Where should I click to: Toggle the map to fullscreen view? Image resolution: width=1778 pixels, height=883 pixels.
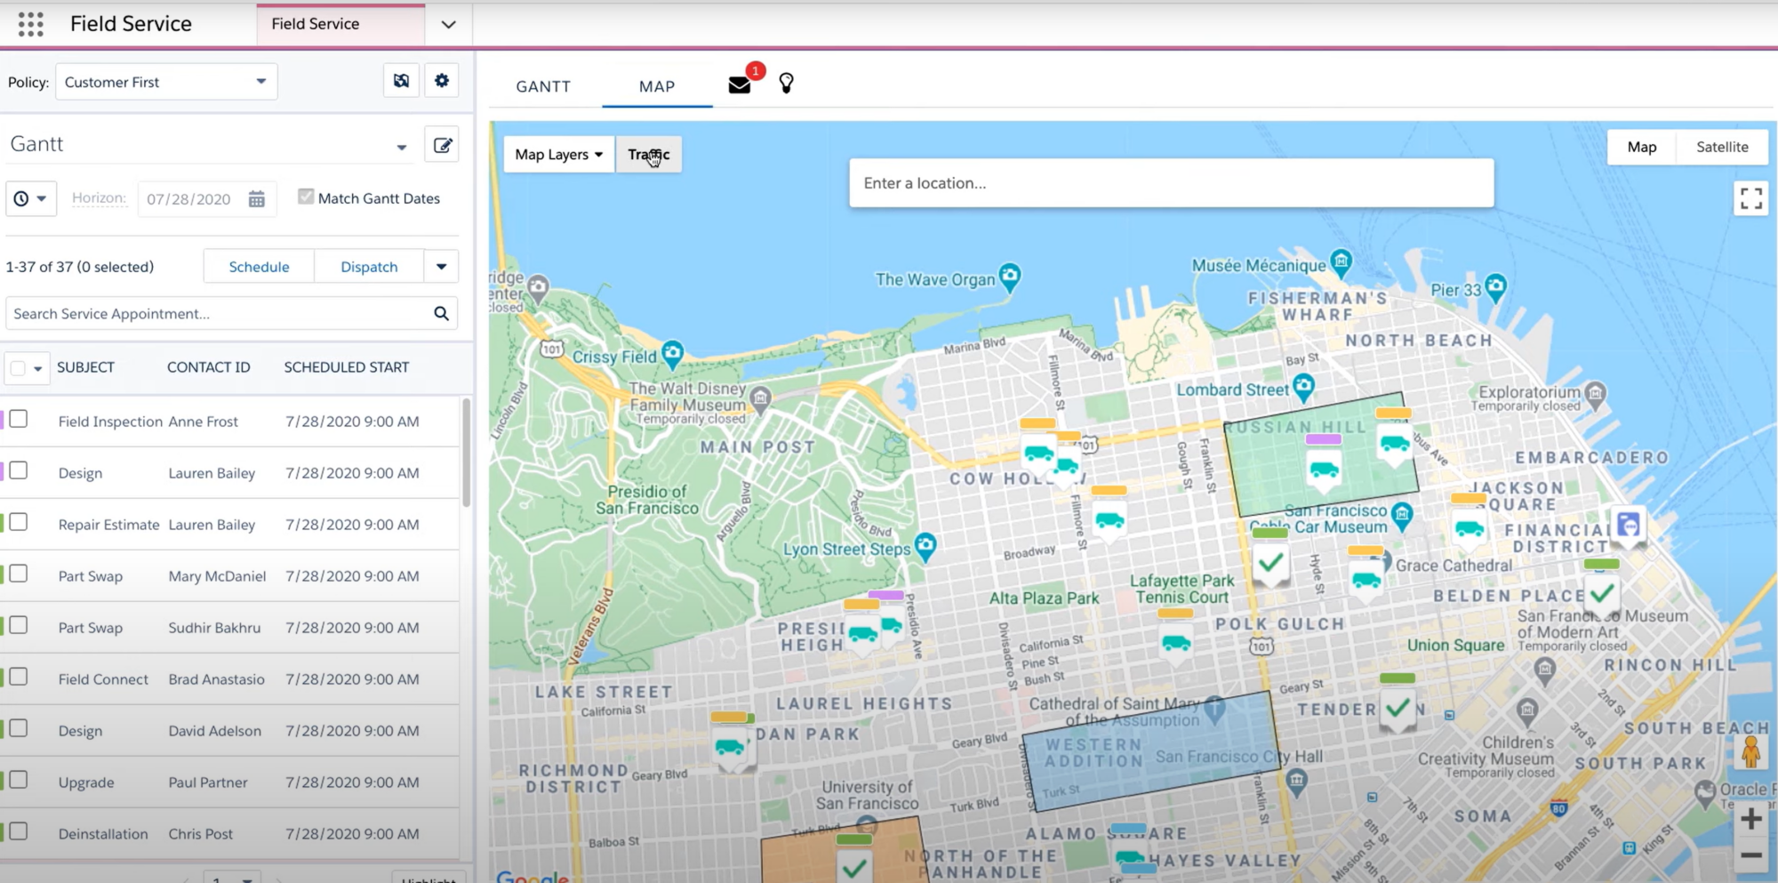point(1750,198)
